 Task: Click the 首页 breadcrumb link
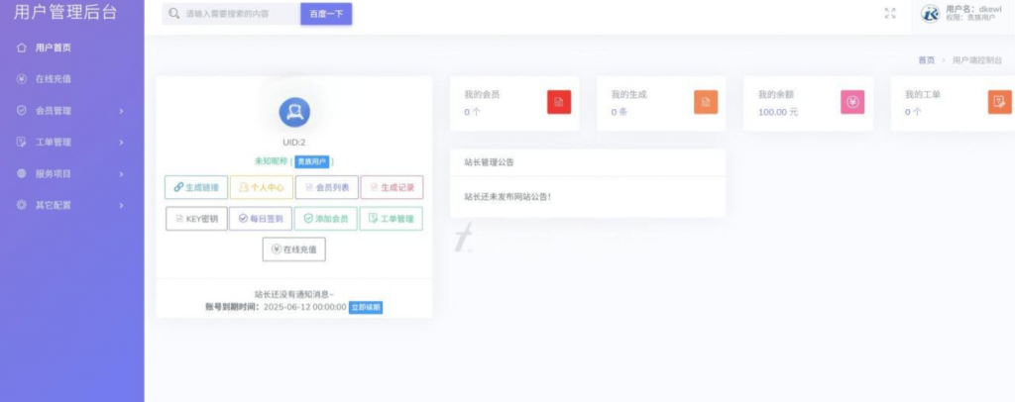coord(927,60)
